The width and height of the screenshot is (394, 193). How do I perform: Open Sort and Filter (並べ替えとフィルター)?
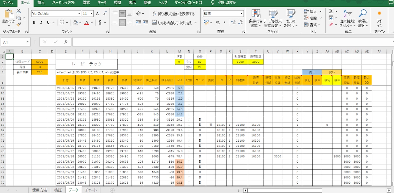pos(347,18)
